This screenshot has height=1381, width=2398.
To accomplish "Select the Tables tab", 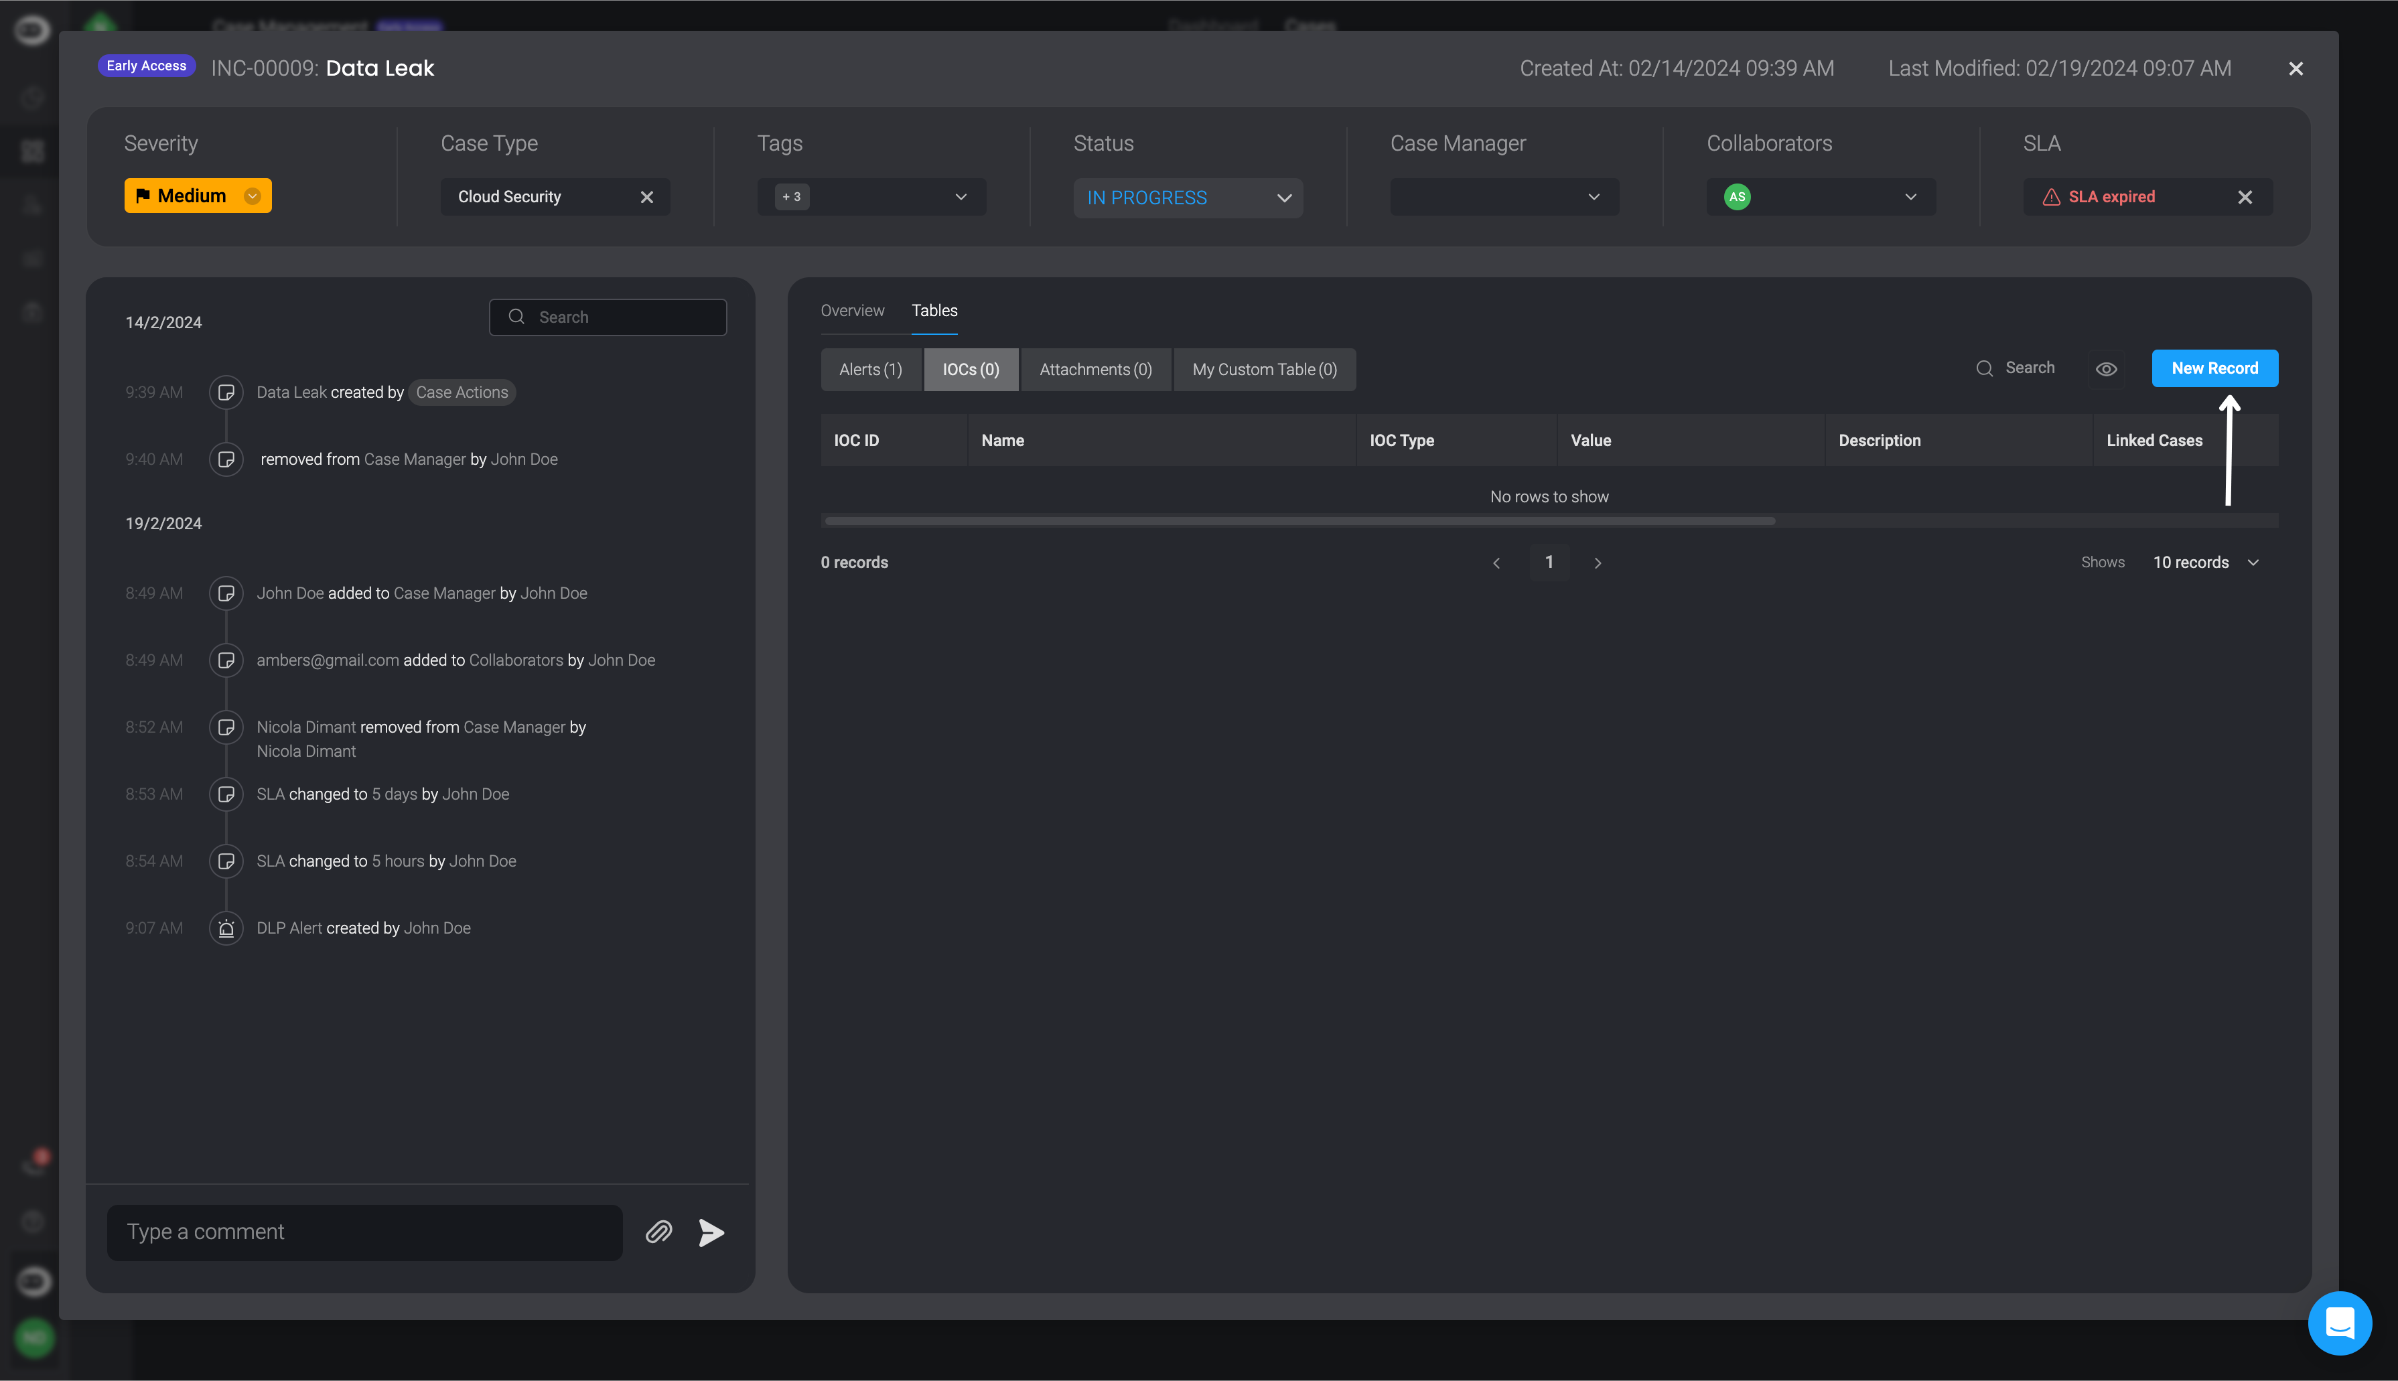I will pyautogui.click(x=934, y=310).
